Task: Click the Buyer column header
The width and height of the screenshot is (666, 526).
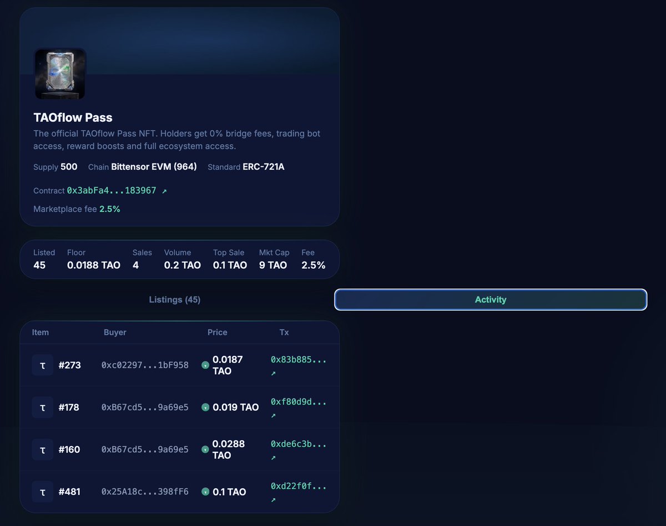Action: [x=115, y=333]
